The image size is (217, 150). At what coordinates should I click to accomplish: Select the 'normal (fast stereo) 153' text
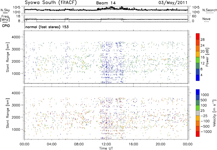click(x=47, y=27)
